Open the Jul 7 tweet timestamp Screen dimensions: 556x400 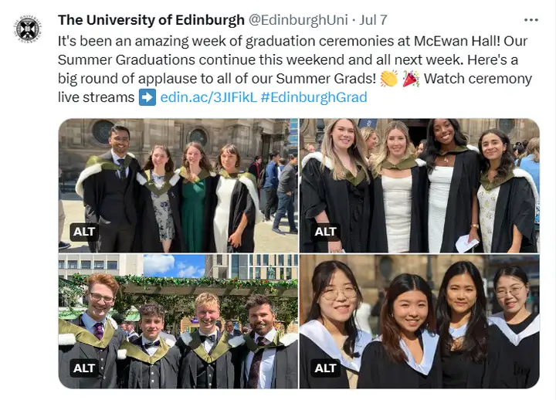coord(373,20)
